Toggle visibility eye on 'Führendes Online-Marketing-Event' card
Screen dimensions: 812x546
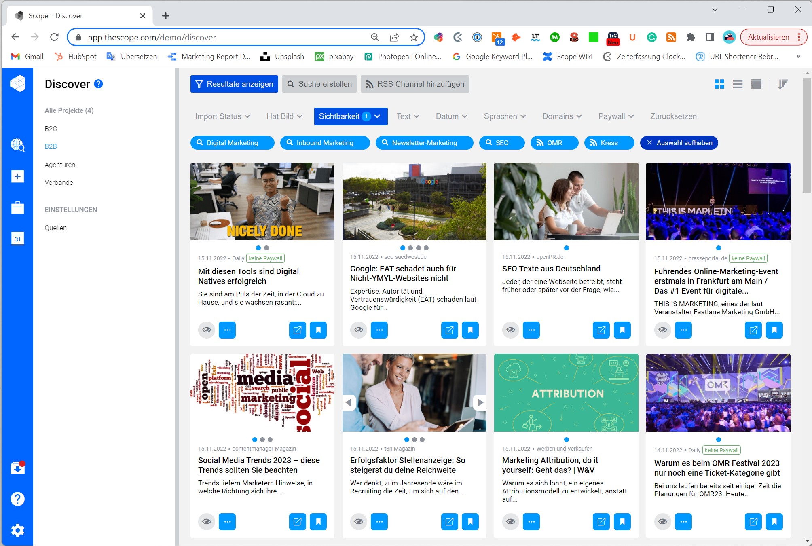pyautogui.click(x=663, y=330)
